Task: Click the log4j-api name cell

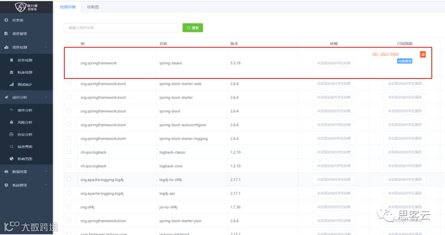Action: 167,194
